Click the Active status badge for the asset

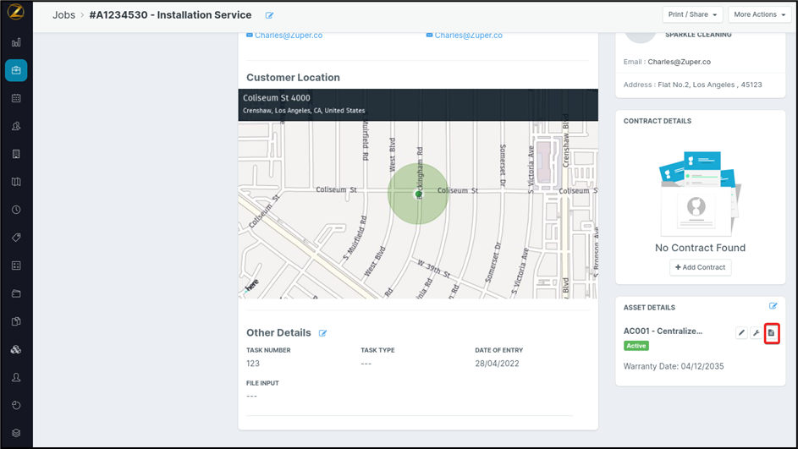pos(636,346)
